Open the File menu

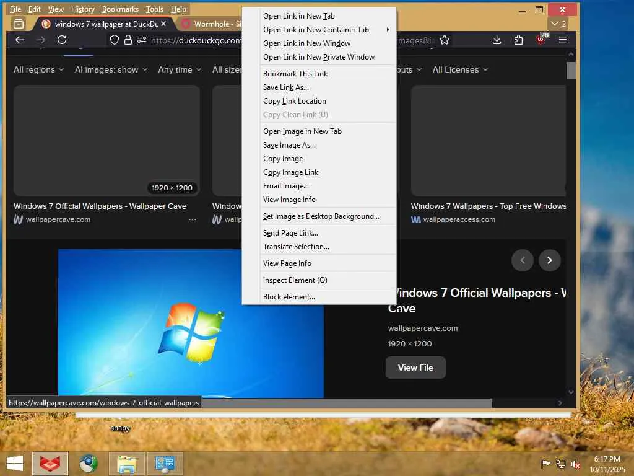click(x=15, y=9)
